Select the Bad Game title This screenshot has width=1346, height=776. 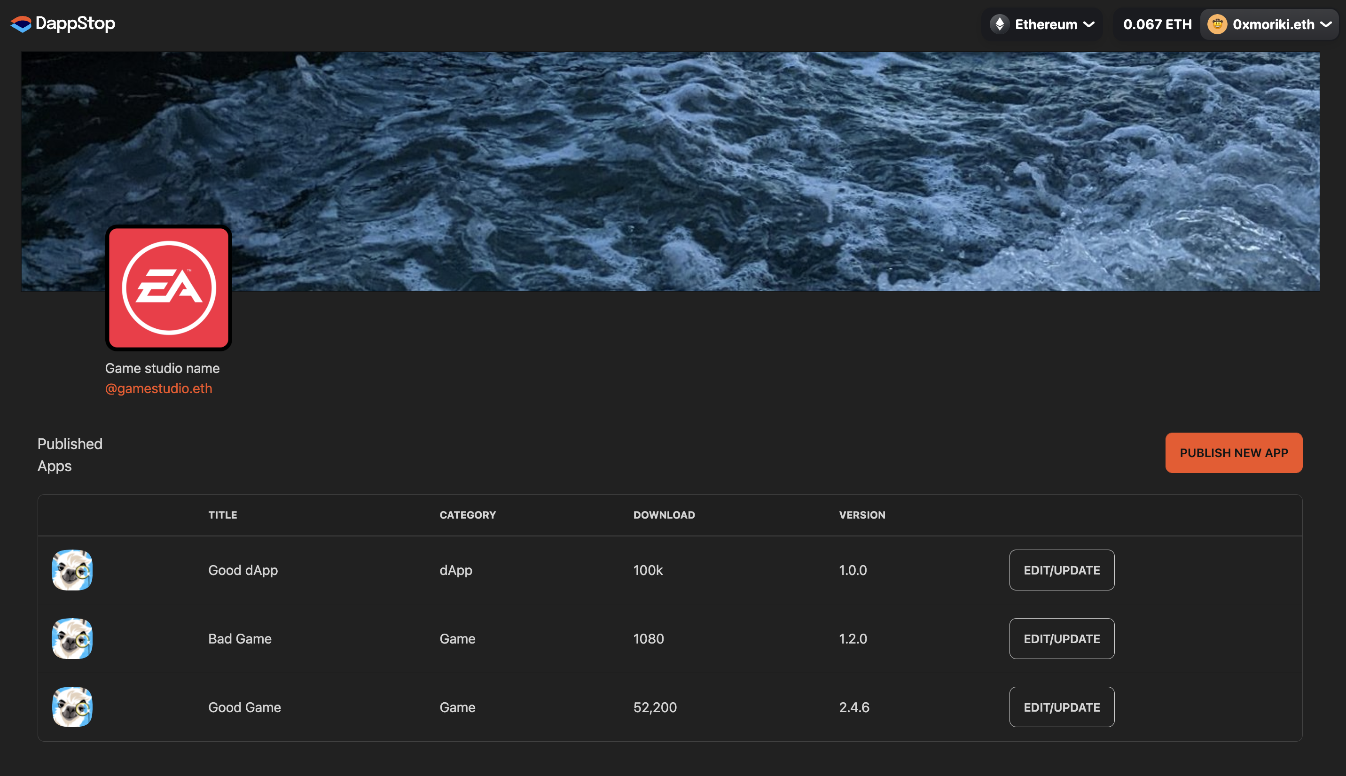pos(240,638)
